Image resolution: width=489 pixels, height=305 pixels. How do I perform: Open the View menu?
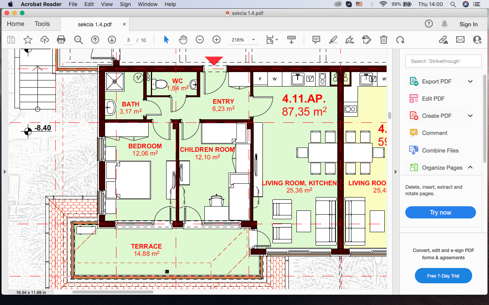pyautogui.click(x=107, y=4)
